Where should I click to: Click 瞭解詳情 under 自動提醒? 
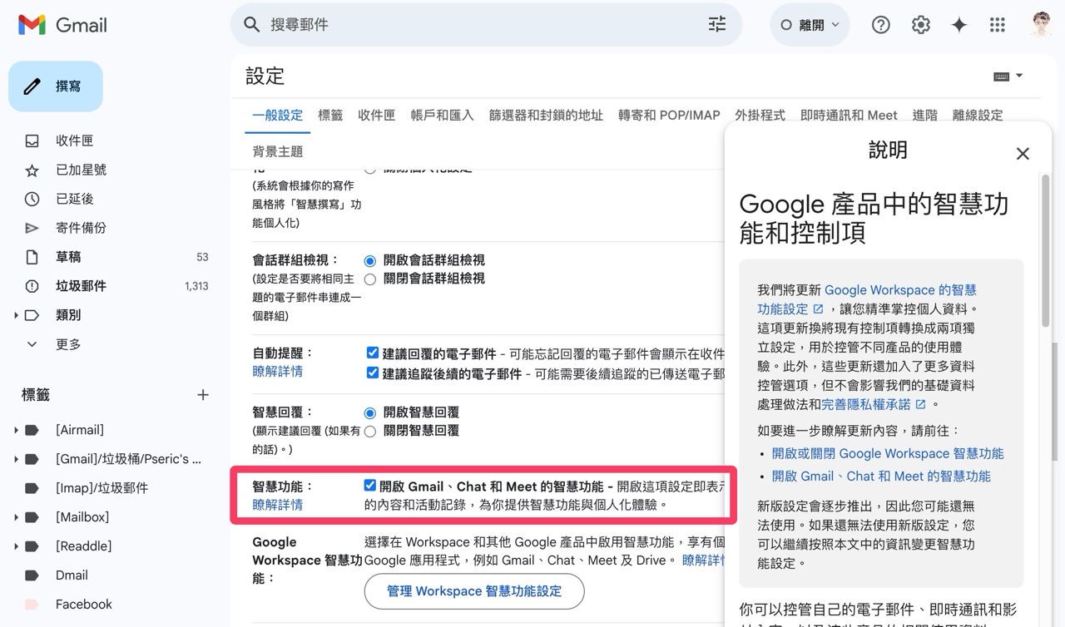pos(277,372)
